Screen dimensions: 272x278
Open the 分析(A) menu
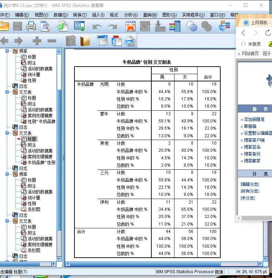[x=131, y=15]
